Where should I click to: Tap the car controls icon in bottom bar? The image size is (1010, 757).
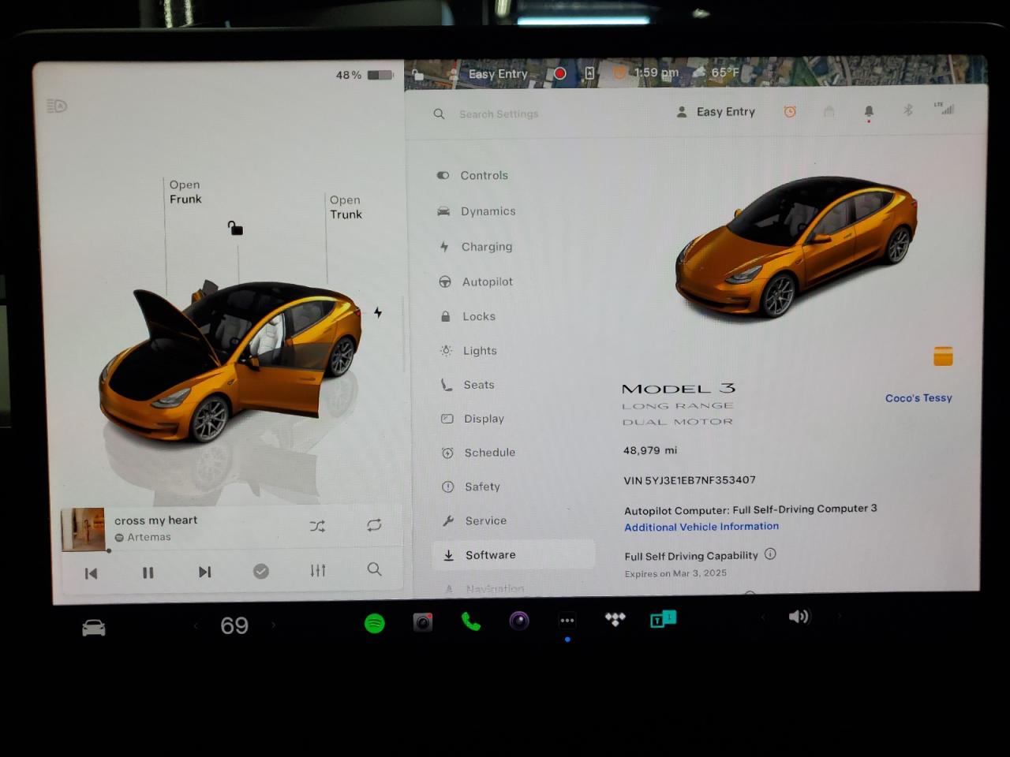(x=93, y=628)
